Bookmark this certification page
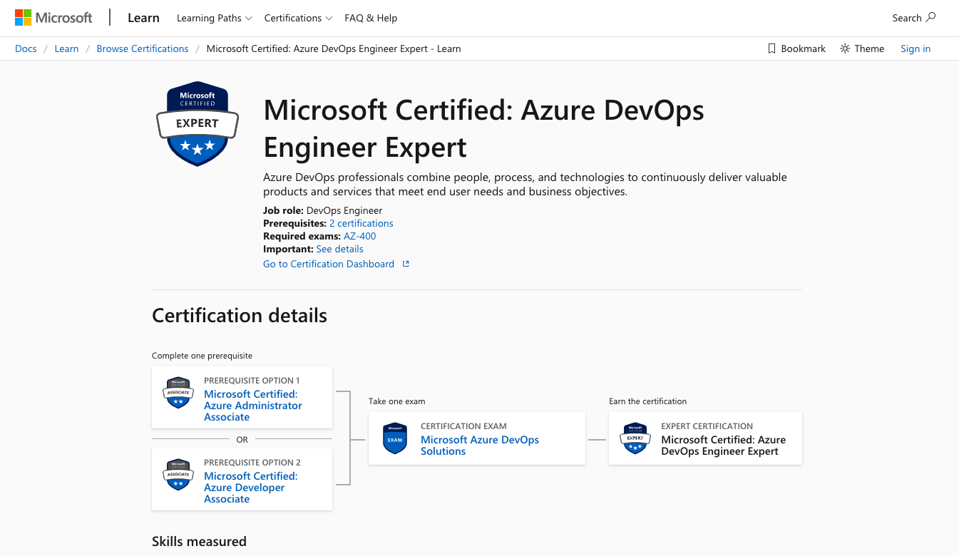Viewport: 959px width, 556px height. click(796, 48)
